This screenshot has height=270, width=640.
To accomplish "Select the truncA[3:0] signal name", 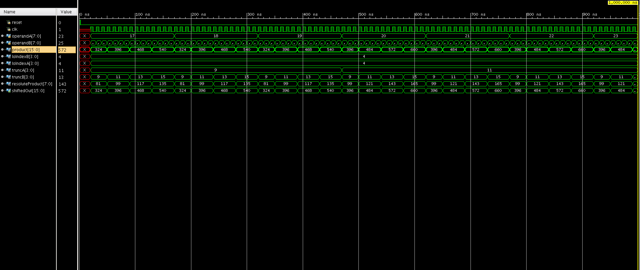I will 23,70.
